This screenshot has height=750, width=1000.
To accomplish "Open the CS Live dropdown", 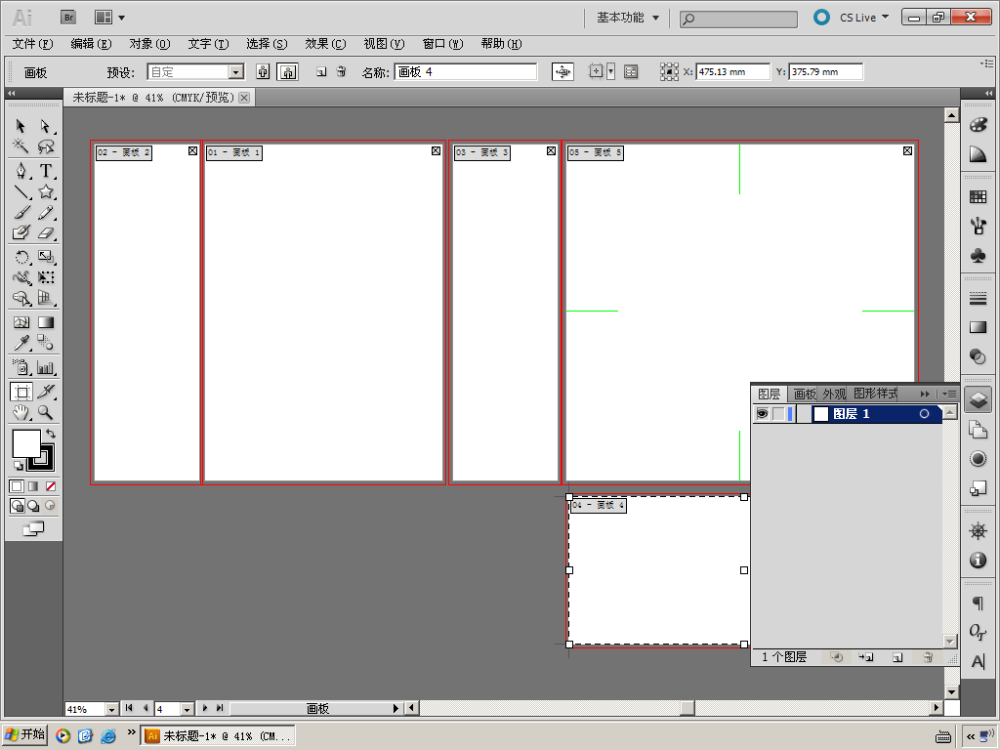I will [x=864, y=18].
